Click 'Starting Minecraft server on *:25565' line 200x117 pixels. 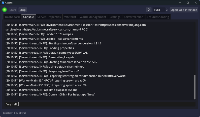point(51,62)
